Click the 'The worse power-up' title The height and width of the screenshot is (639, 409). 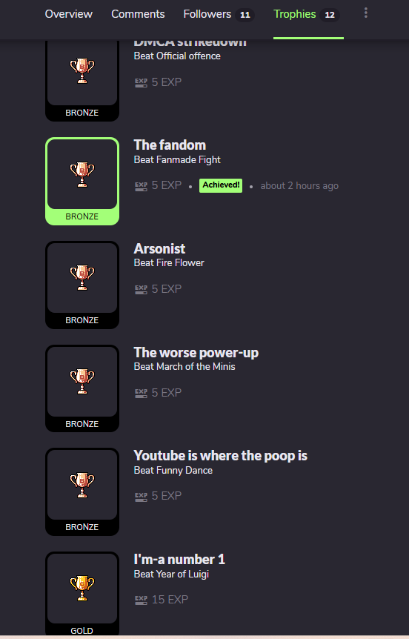(196, 353)
